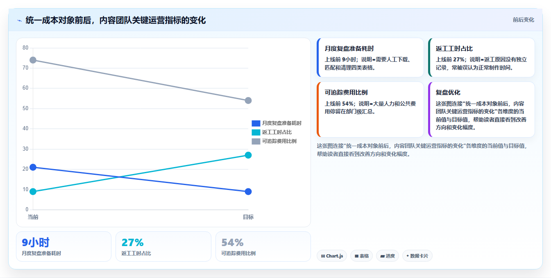Viewport: 551px width, 278px height.
Task: Click the 数据卡片 chip star icon
Action: pos(407,256)
